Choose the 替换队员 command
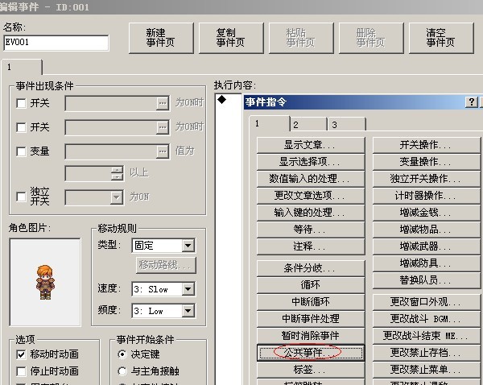 coord(427,279)
